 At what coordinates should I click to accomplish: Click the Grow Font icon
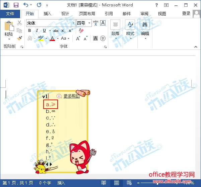(x=78, y=38)
